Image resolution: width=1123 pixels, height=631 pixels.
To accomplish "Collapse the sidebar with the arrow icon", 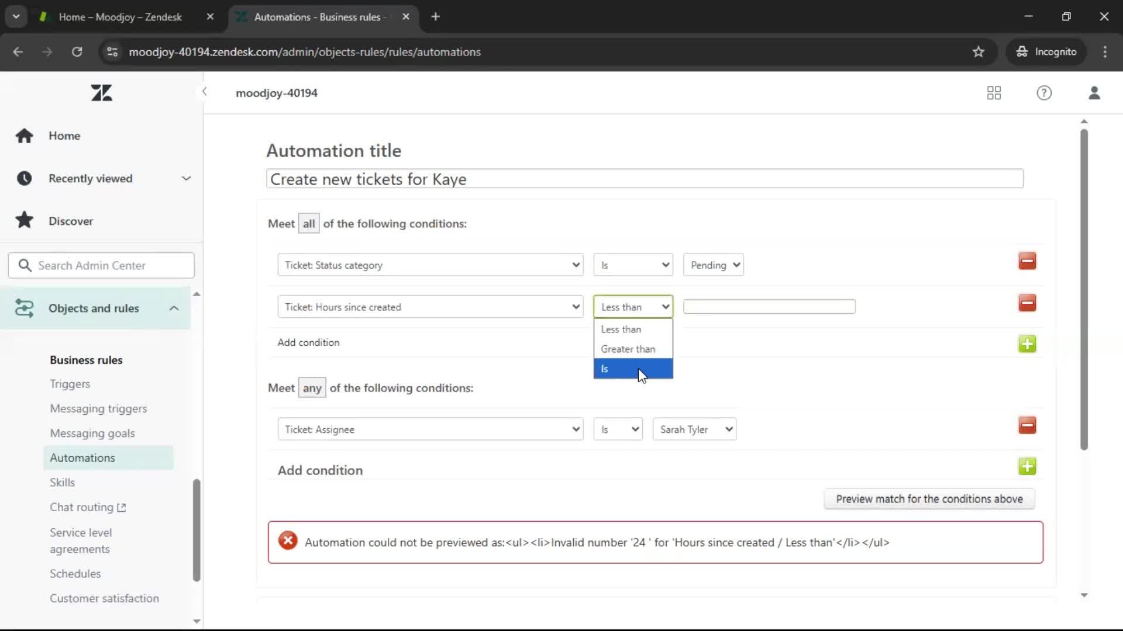I will (x=204, y=91).
